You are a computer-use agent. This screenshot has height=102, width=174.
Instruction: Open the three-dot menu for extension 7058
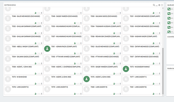click(x=120, y=43)
